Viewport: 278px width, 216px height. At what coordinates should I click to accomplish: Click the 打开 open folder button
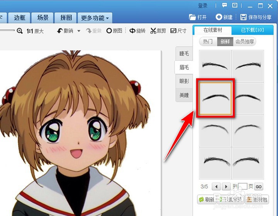tap(198, 17)
